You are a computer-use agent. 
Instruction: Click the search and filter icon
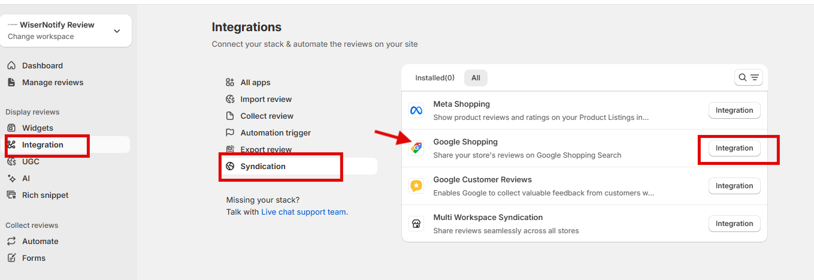tap(748, 77)
